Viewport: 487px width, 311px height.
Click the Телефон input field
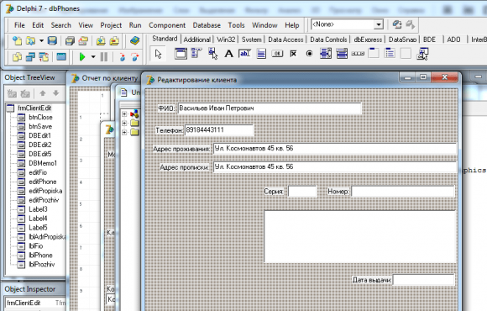point(219,130)
